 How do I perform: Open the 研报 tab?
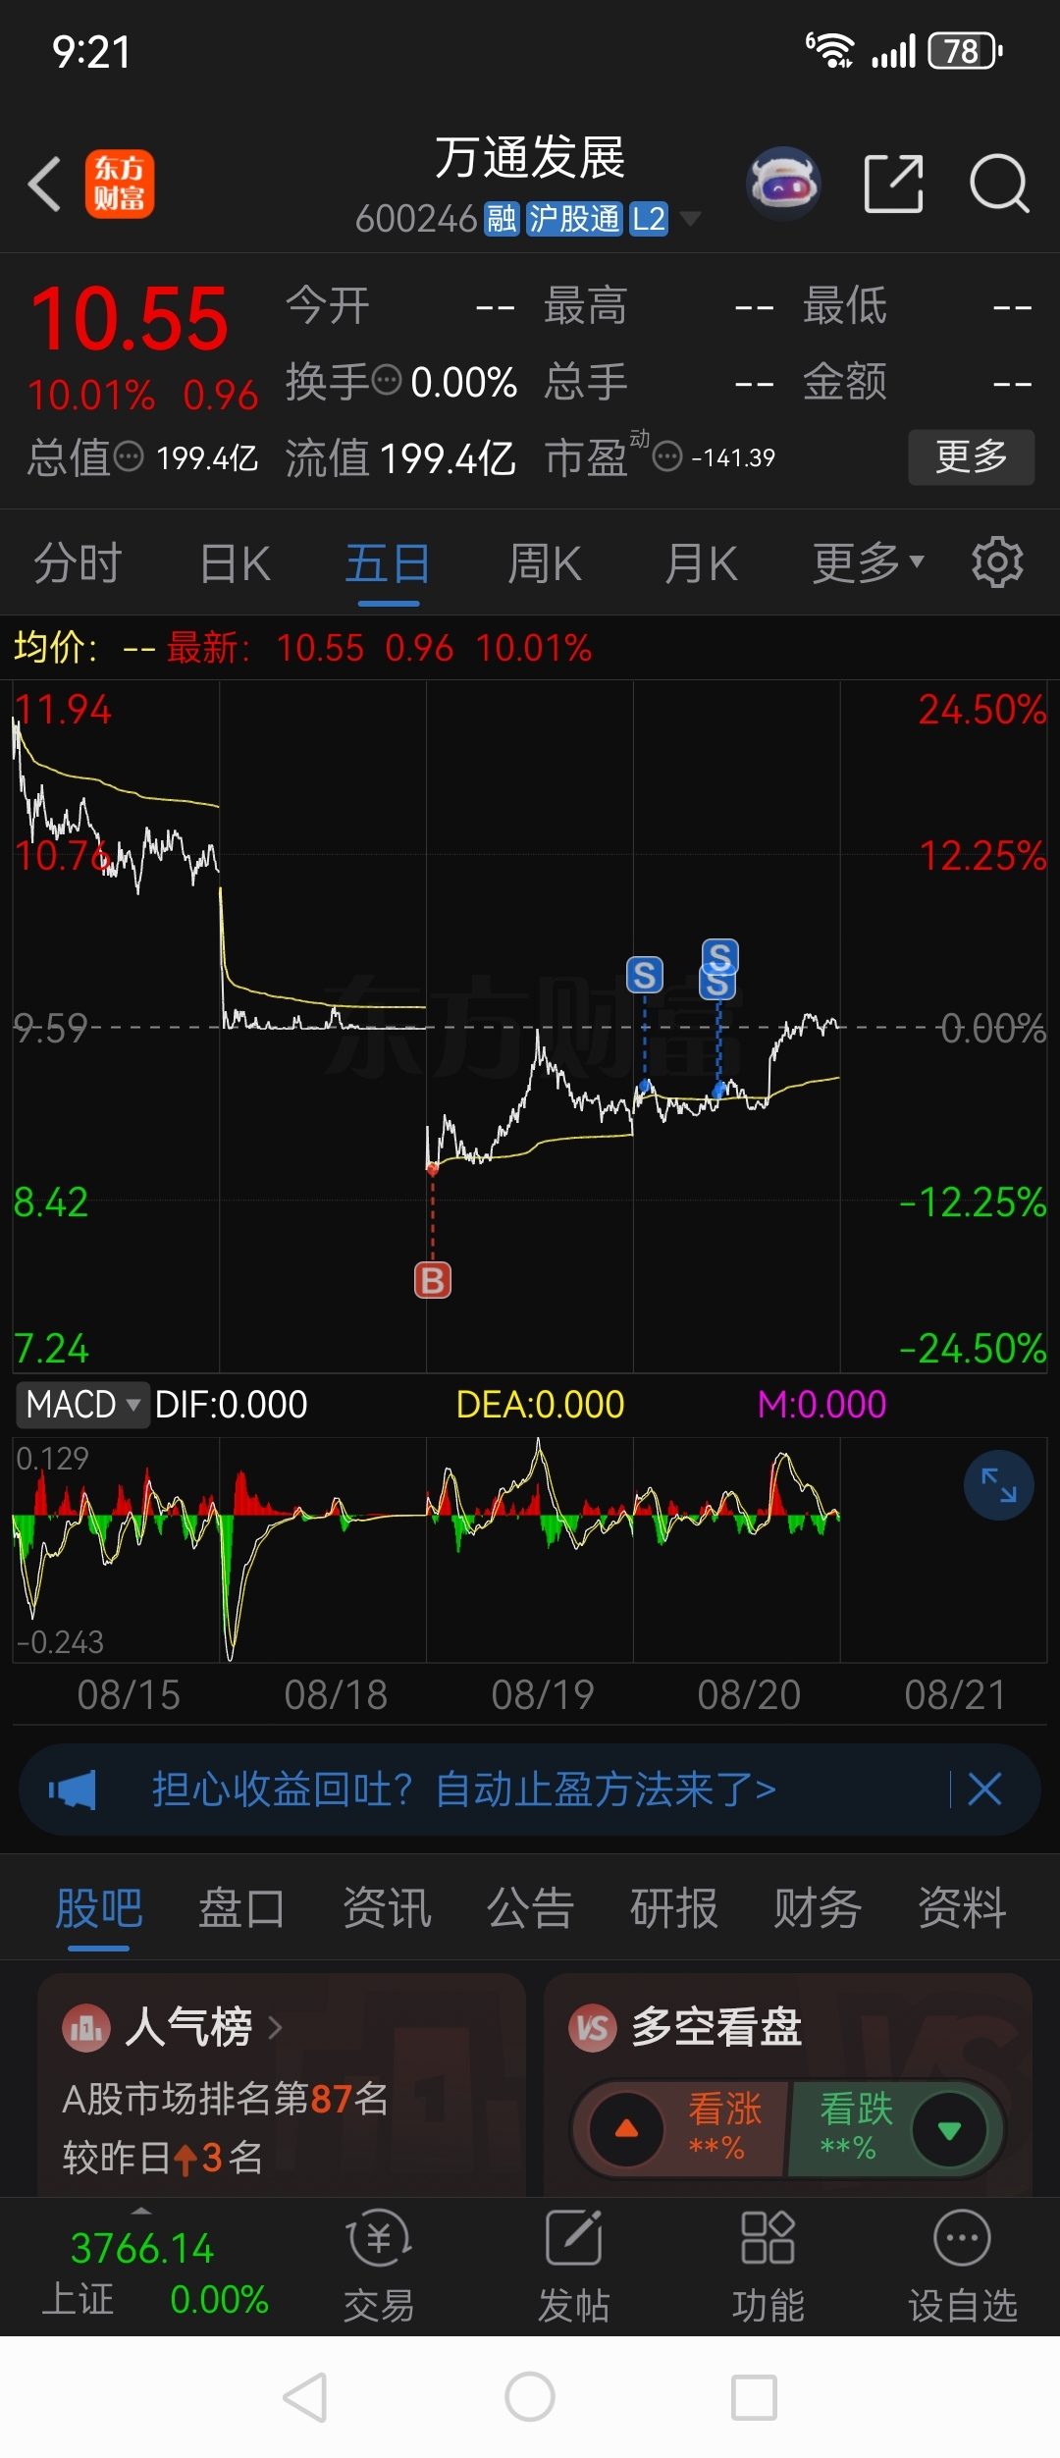(x=674, y=1908)
